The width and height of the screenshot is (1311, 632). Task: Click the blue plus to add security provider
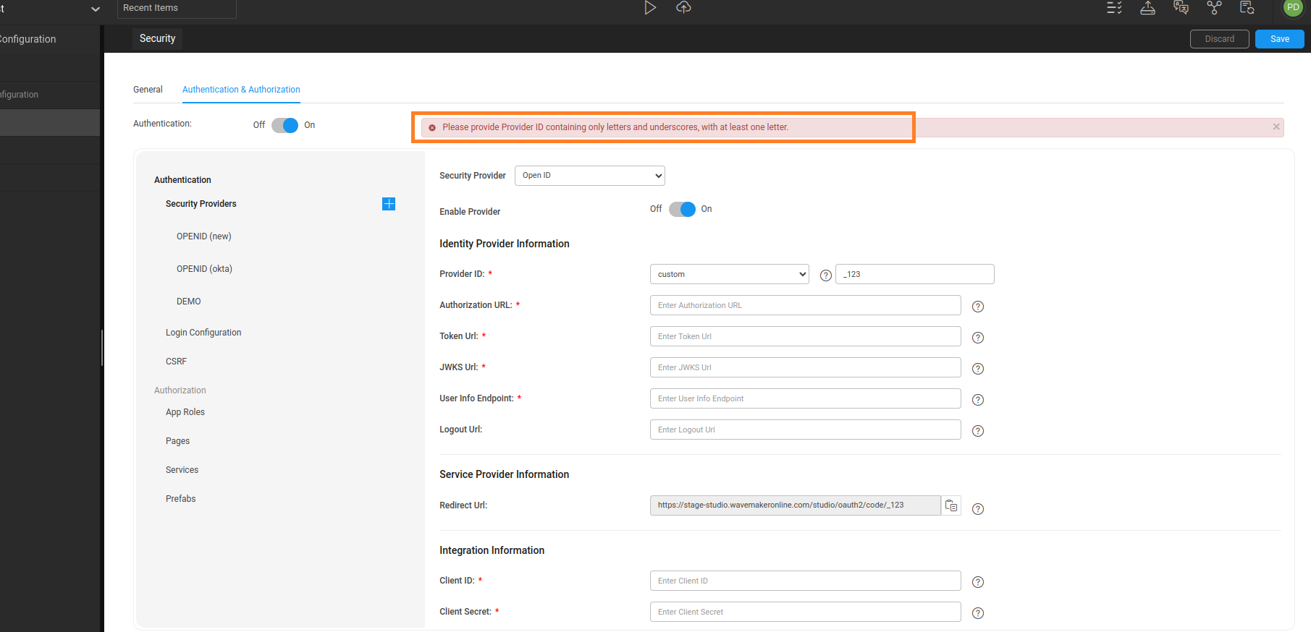click(389, 204)
